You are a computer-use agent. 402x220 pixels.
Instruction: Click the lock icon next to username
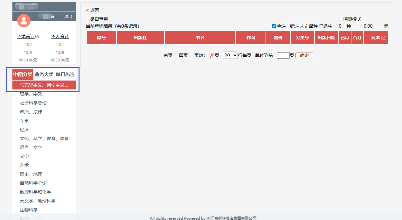click(x=53, y=17)
